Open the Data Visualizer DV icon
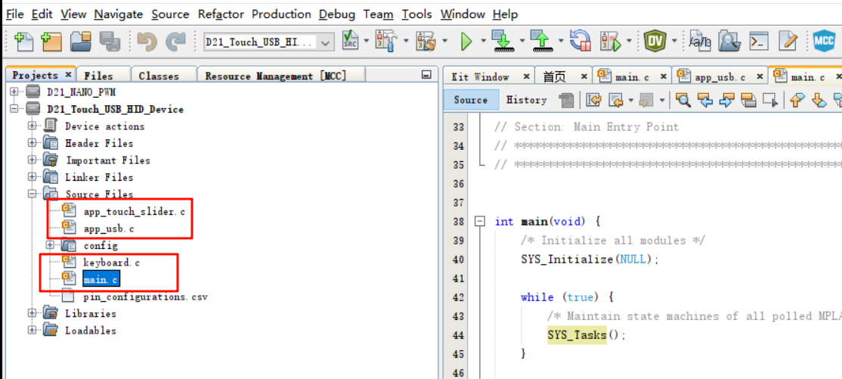The image size is (842, 379). [x=655, y=41]
